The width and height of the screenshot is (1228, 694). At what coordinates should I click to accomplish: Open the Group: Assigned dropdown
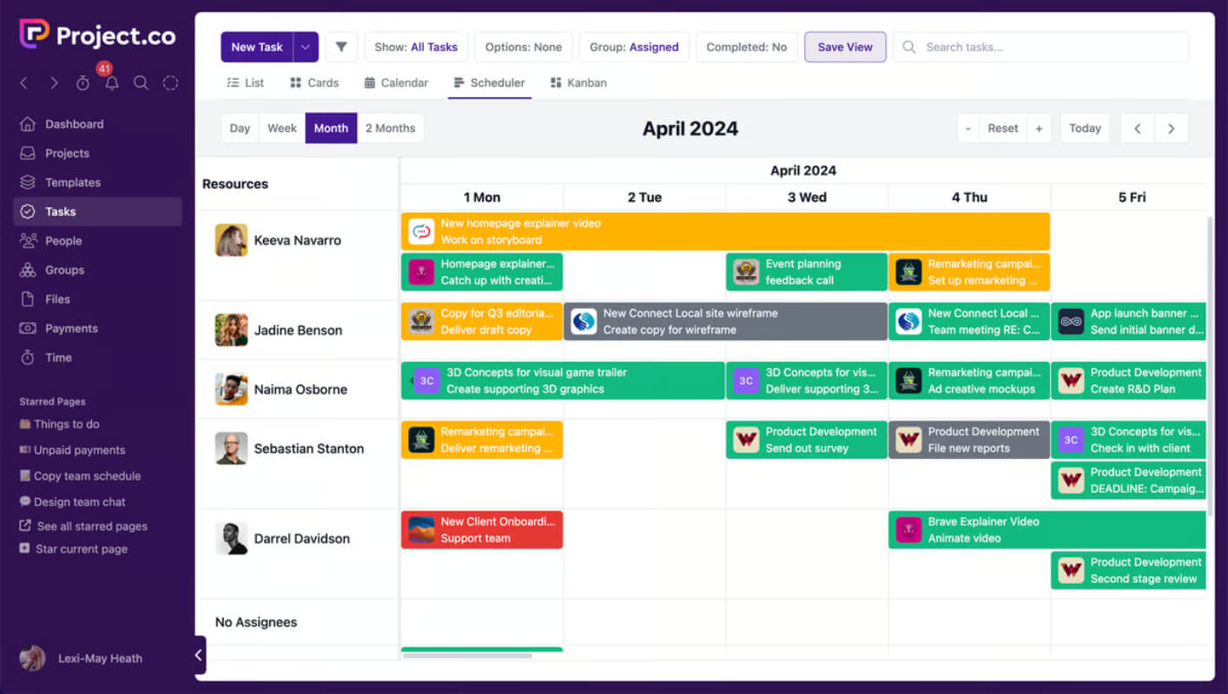(634, 47)
